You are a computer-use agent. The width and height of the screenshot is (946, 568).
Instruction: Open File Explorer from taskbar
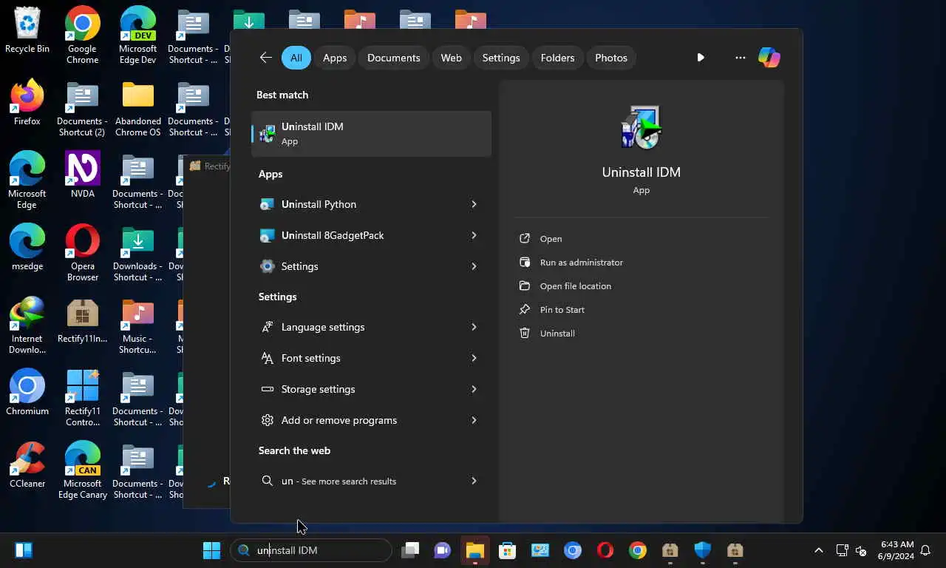coord(474,550)
